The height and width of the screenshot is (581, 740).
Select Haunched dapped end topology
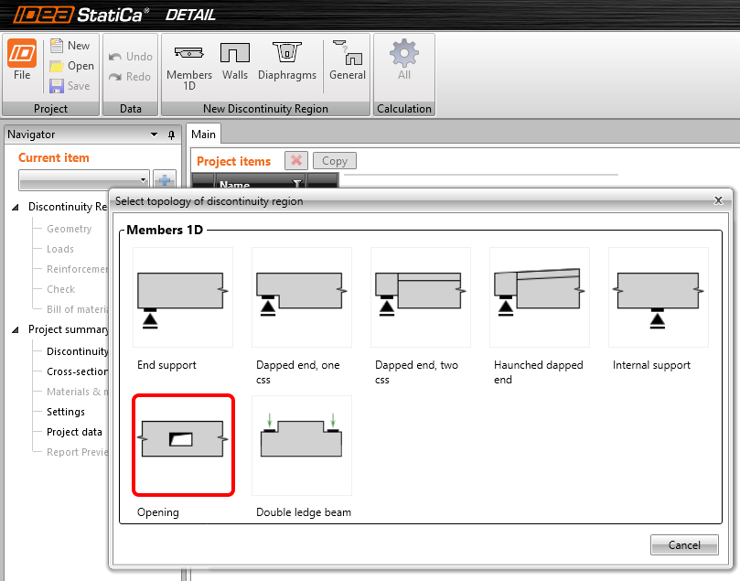pos(540,296)
